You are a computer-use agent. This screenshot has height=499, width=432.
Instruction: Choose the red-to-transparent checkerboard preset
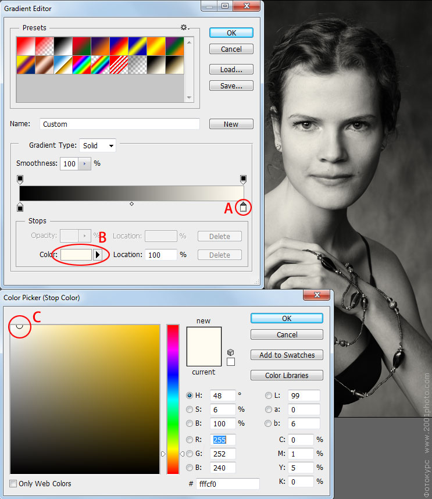click(44, 46)
